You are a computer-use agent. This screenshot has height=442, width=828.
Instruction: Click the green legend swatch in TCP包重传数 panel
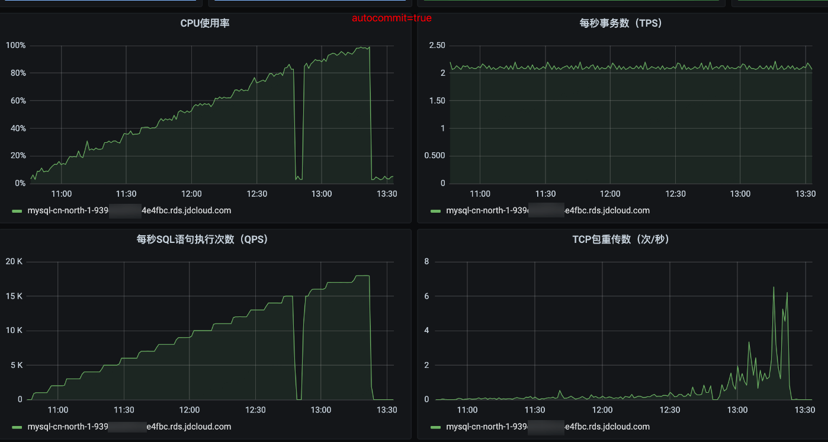(435, 427)
